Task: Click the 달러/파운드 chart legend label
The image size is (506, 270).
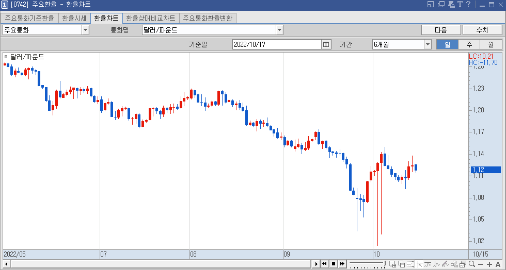Action: click(27, 57)
